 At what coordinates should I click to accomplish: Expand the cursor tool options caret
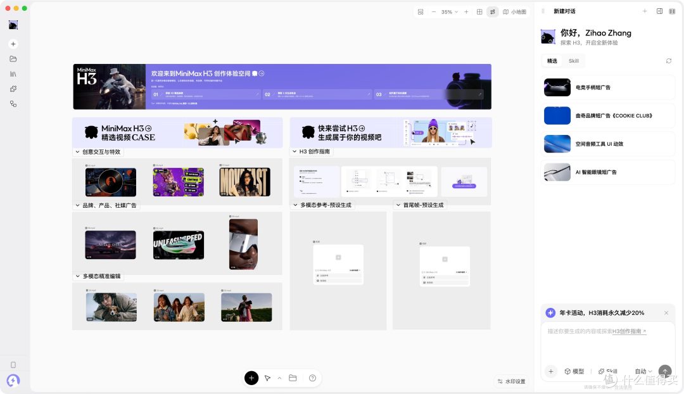280,378
